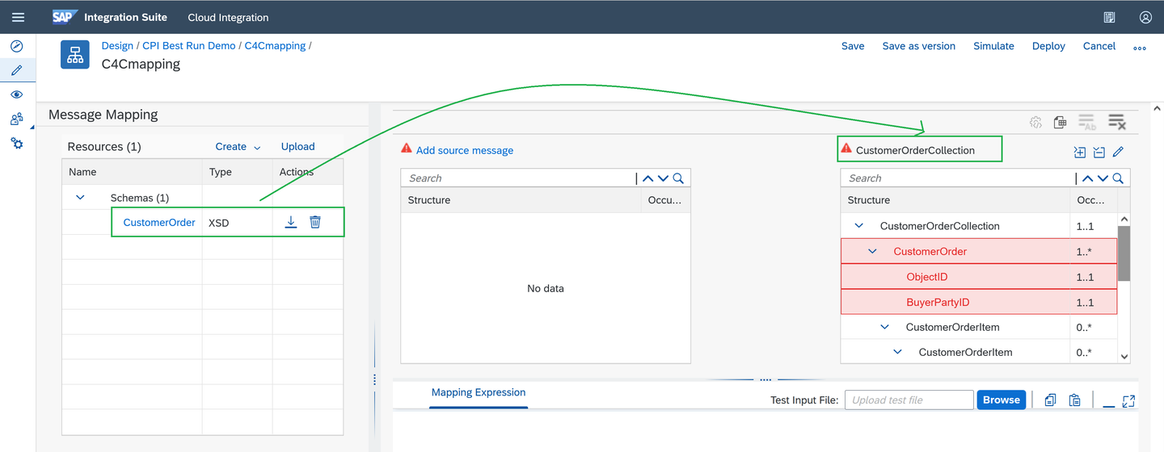1164x452 pixels.
Task: Click Save as version
Action: (919, 46)
